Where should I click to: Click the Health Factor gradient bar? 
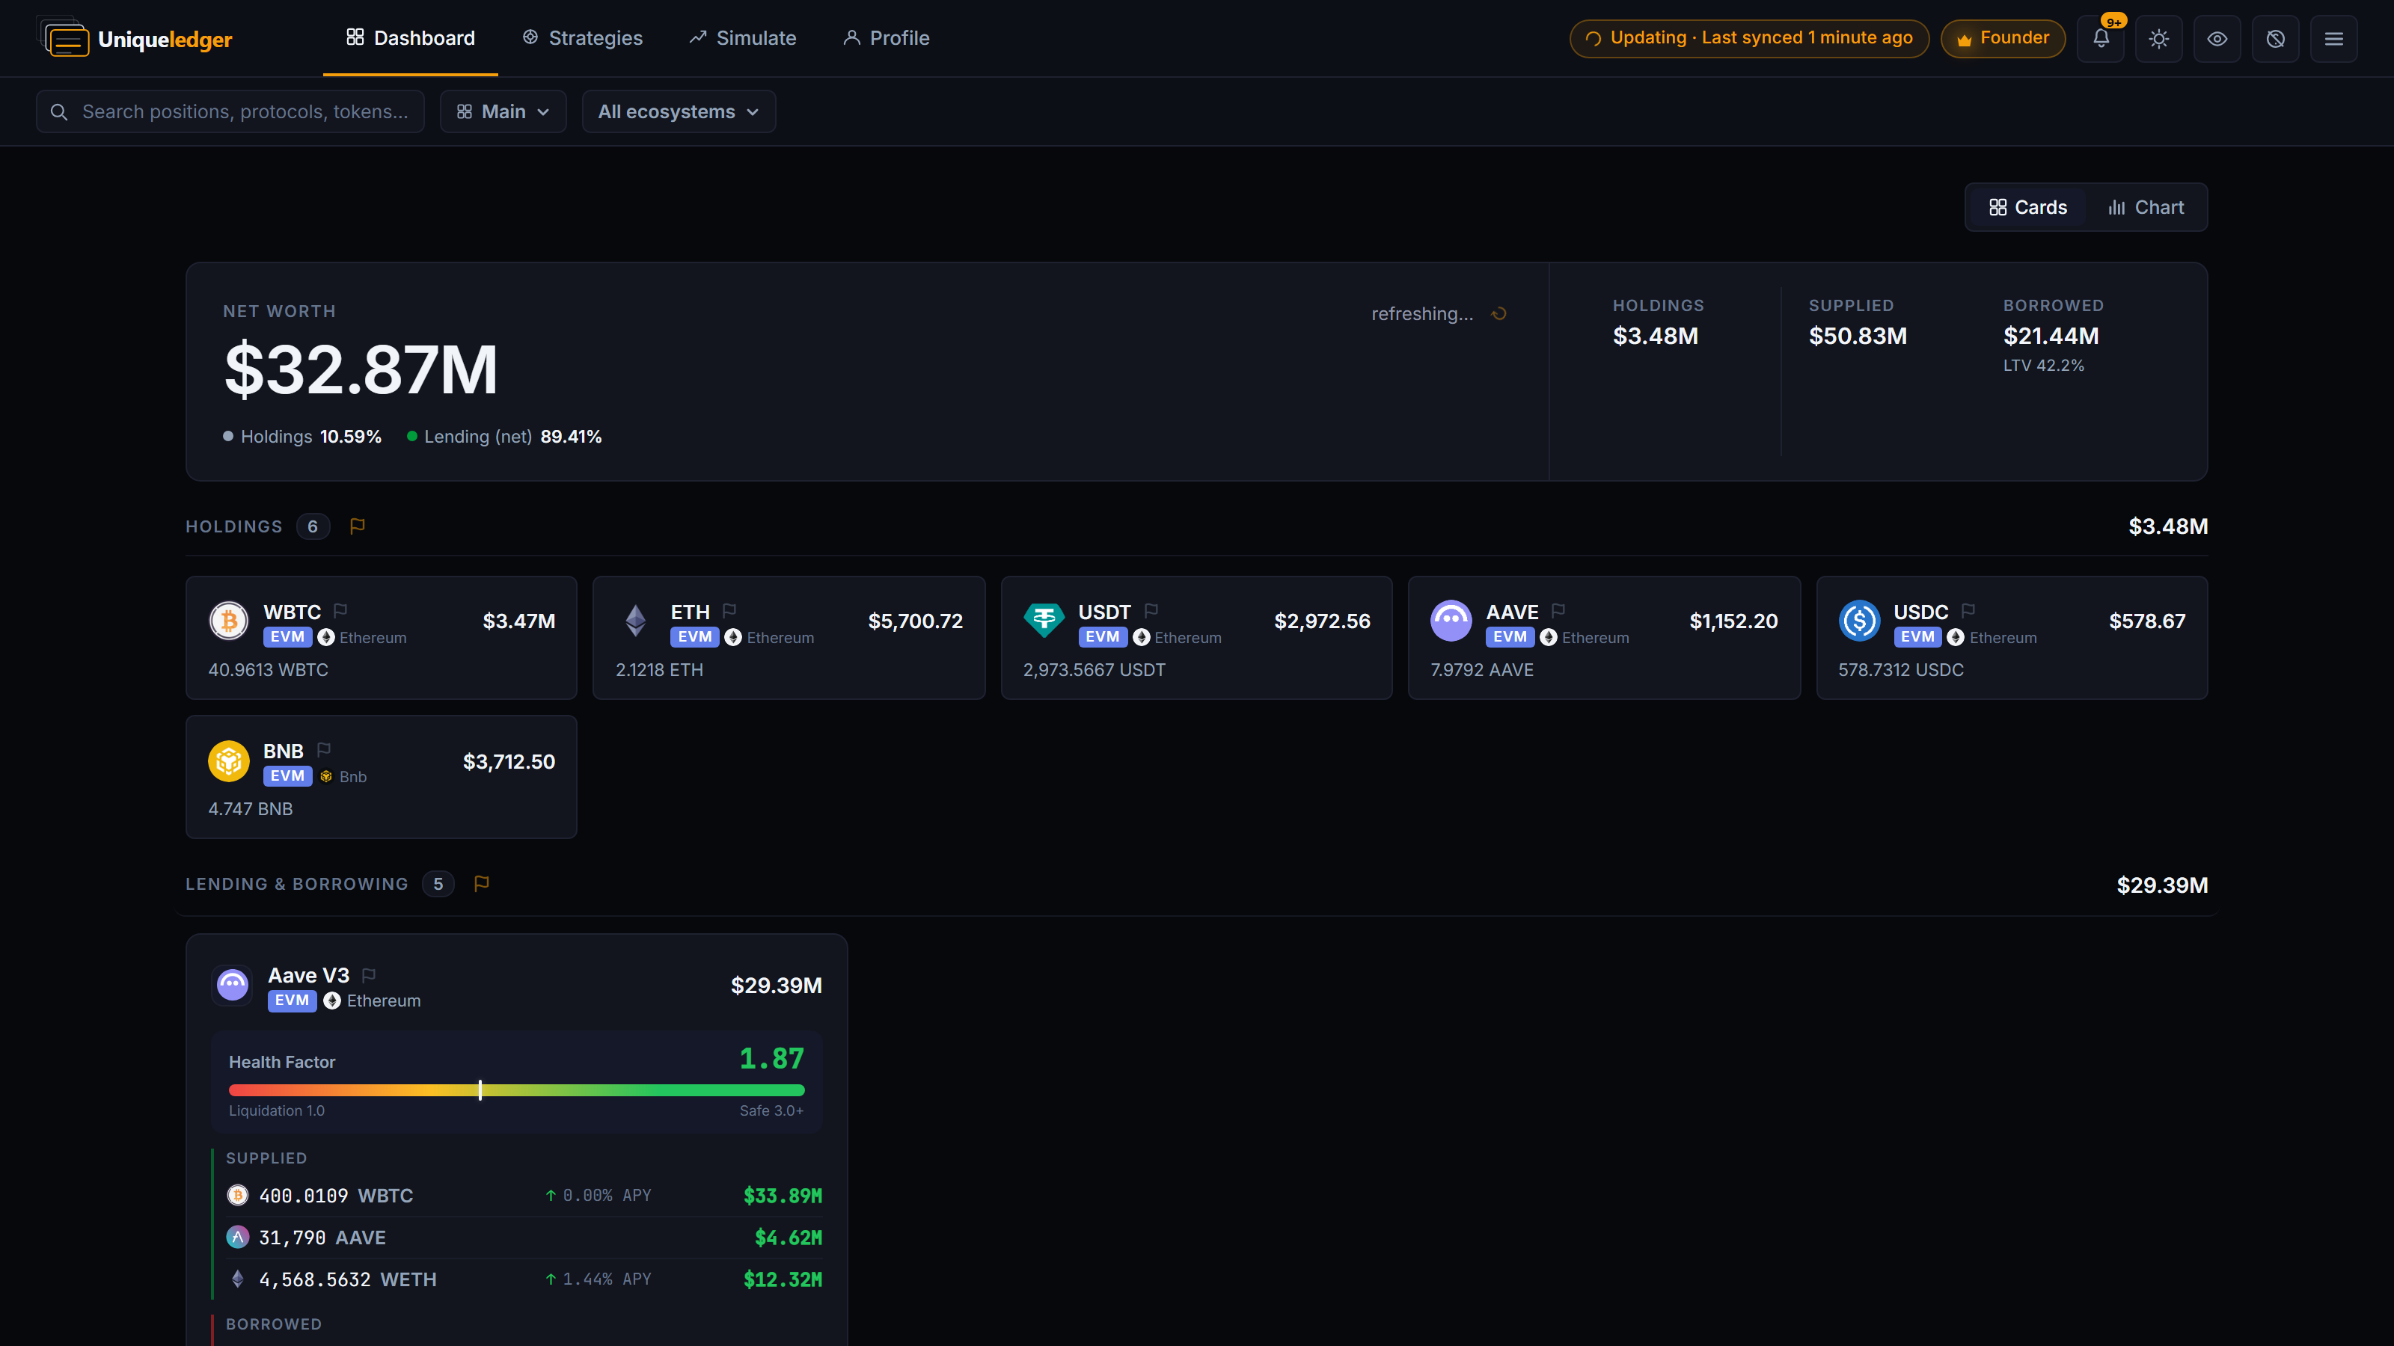pos(517,1090)
